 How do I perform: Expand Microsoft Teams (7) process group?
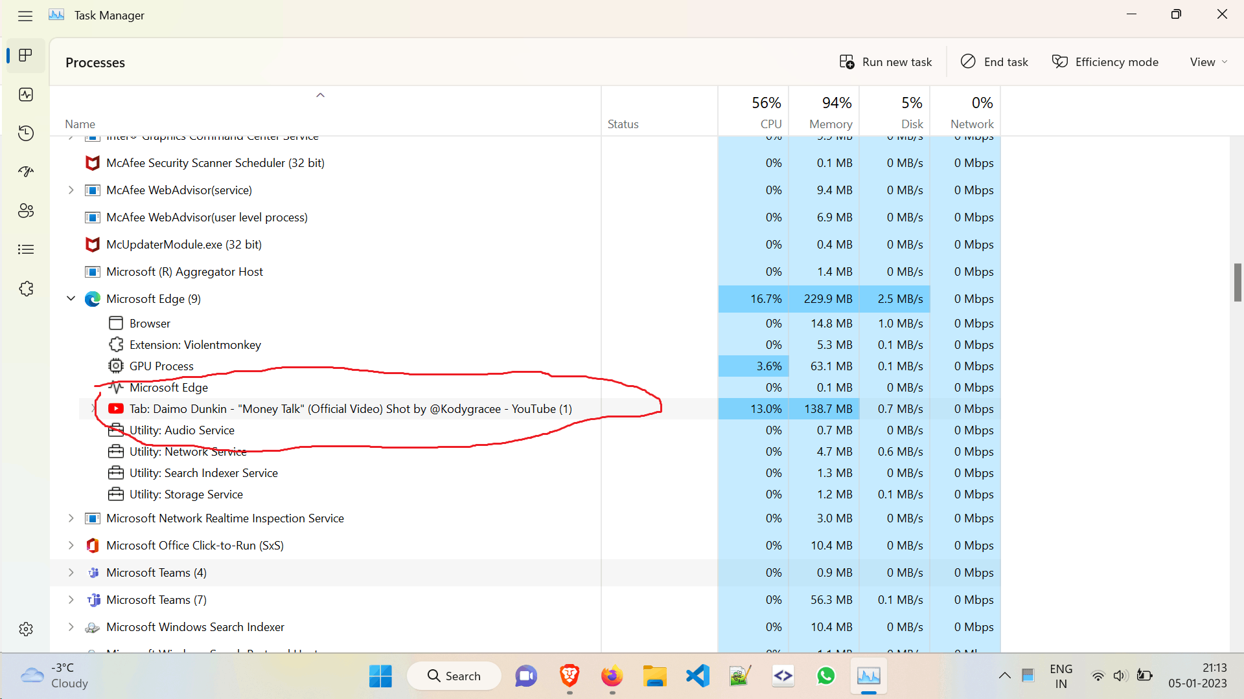tap(71, 600)
